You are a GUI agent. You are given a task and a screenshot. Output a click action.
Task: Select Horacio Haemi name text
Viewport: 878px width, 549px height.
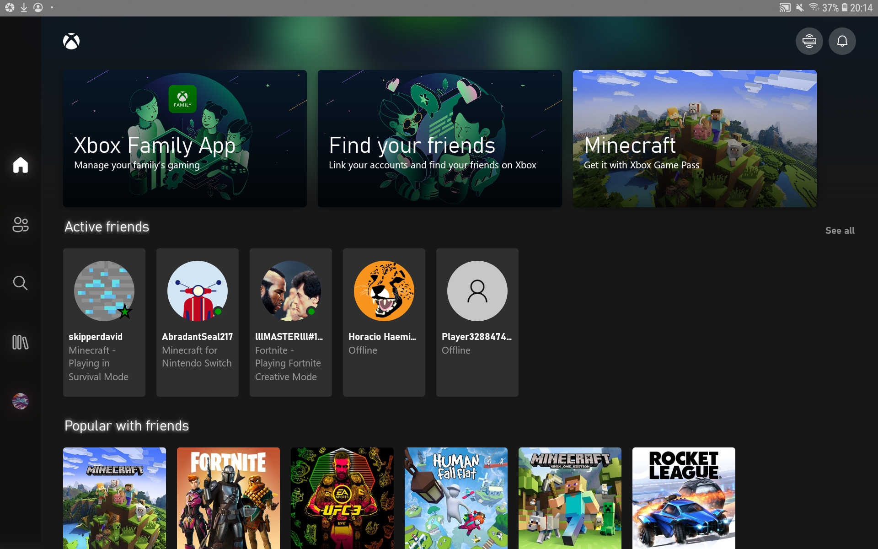click(x=382, y=337)
